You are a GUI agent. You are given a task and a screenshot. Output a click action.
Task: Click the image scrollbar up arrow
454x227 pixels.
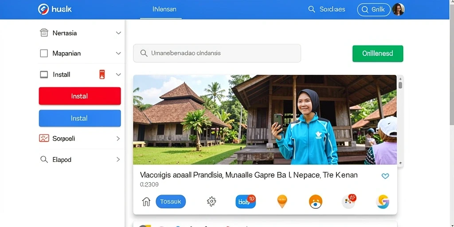pos(400,78)
